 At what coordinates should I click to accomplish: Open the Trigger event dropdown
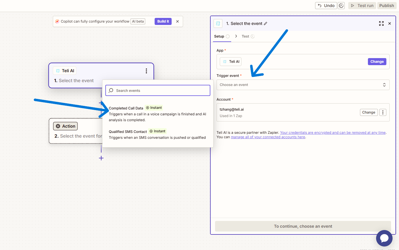[303, 85]
